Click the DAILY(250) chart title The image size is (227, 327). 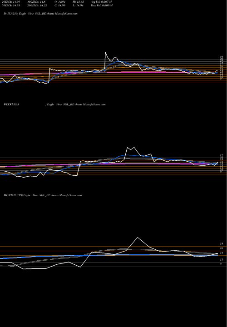[40, 14]
